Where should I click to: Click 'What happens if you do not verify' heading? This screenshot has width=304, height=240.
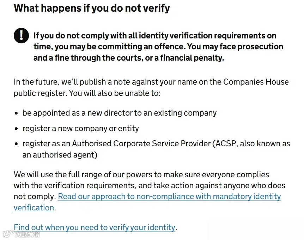[92, 8]
